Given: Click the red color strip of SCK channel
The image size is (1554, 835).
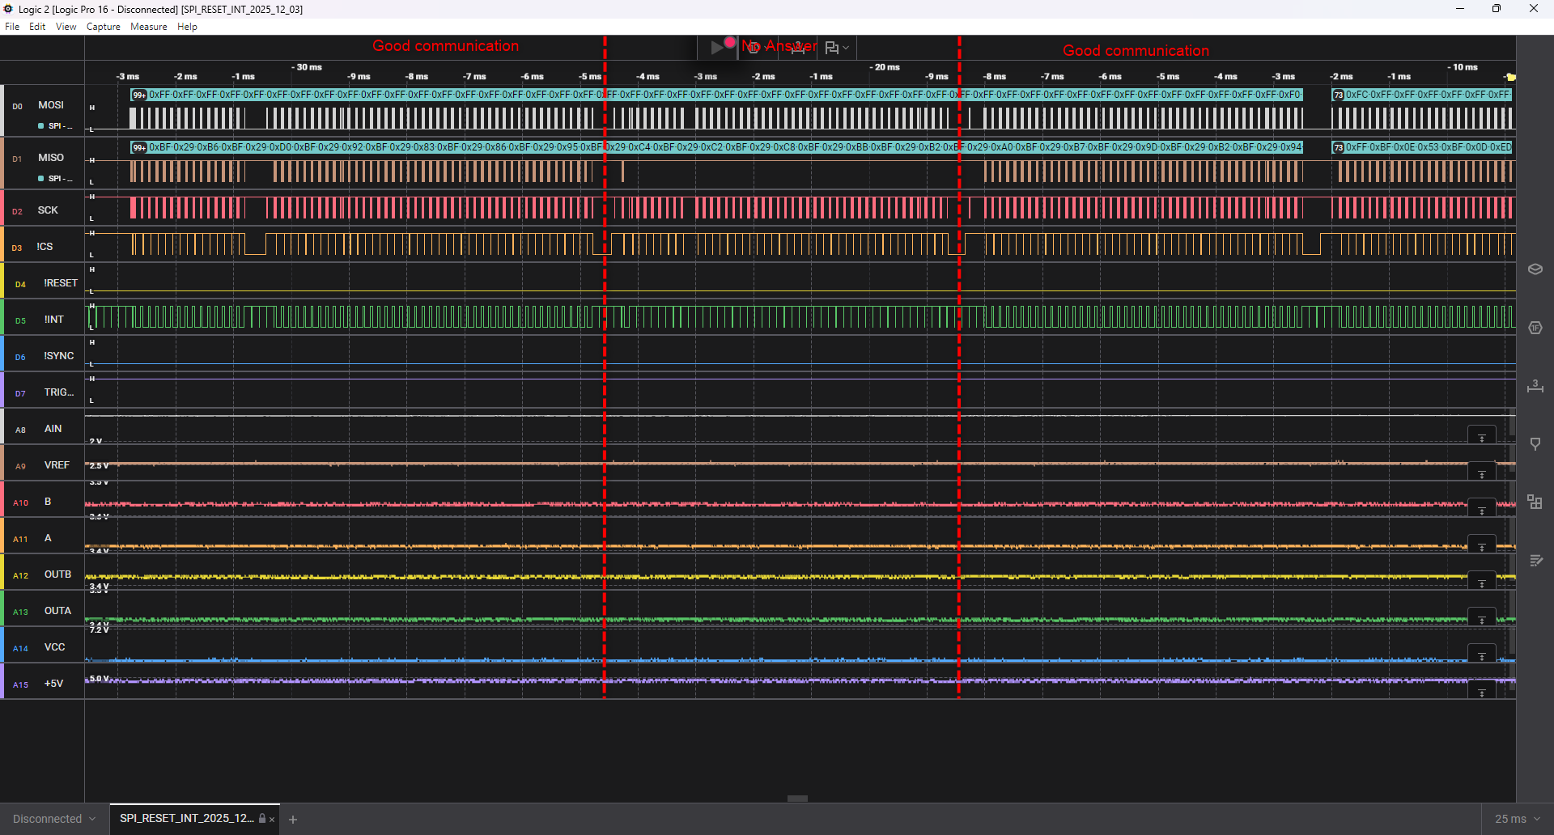Looking at the screenshot, I should 2,208.
